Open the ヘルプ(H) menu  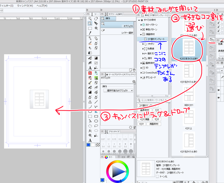pyautogui.click(x=42, y=6)
